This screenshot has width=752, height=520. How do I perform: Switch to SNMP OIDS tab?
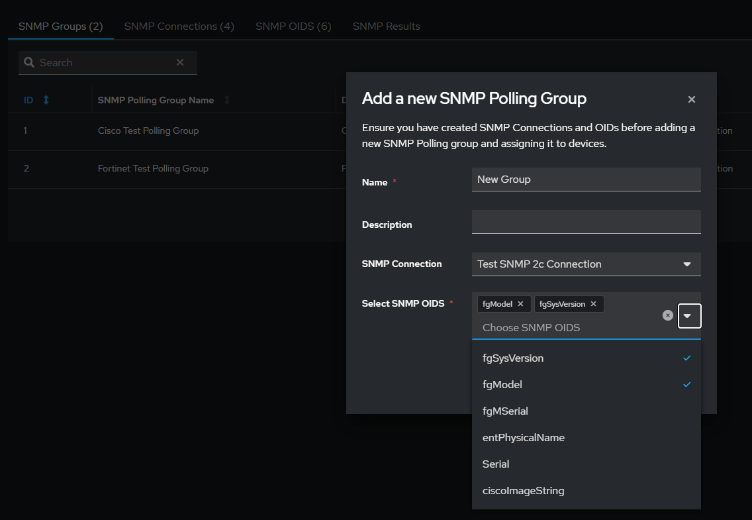pyautogui.click(x=293, y=26)
